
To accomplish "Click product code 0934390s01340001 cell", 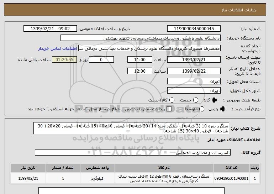I will coord(231,178).
